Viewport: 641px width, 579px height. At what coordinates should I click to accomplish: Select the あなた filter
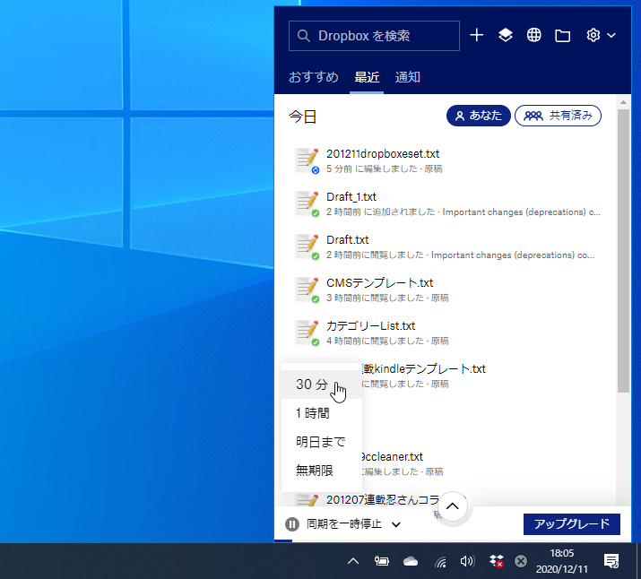479,116
